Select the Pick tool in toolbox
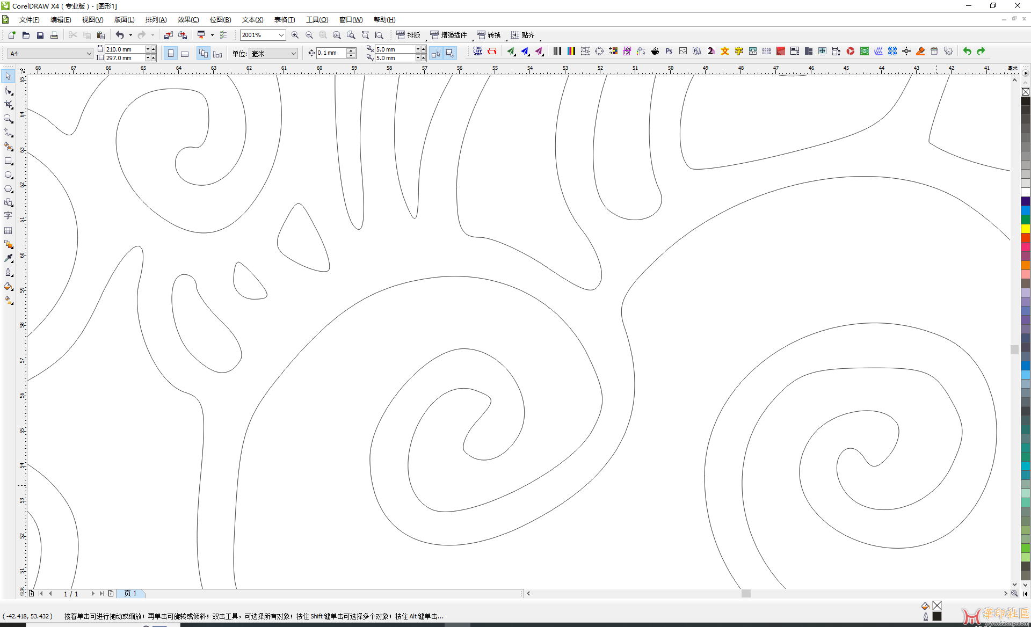The image size is (1031, 627). click(8, 76)
